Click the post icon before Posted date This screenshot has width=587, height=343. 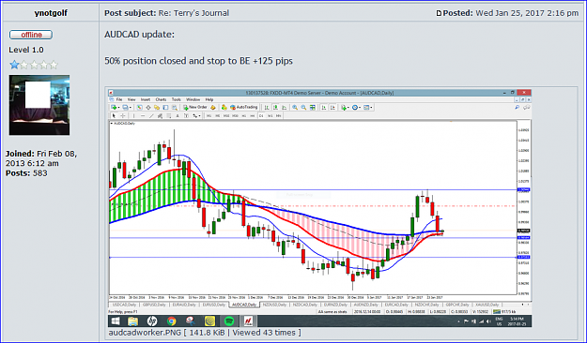pos(439,13)
